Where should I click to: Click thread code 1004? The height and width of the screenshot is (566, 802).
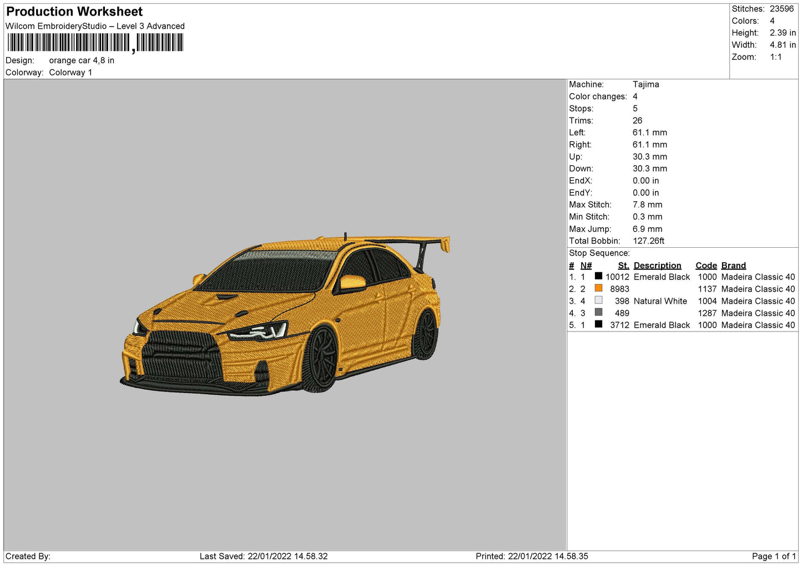click(x=708, y=302)
